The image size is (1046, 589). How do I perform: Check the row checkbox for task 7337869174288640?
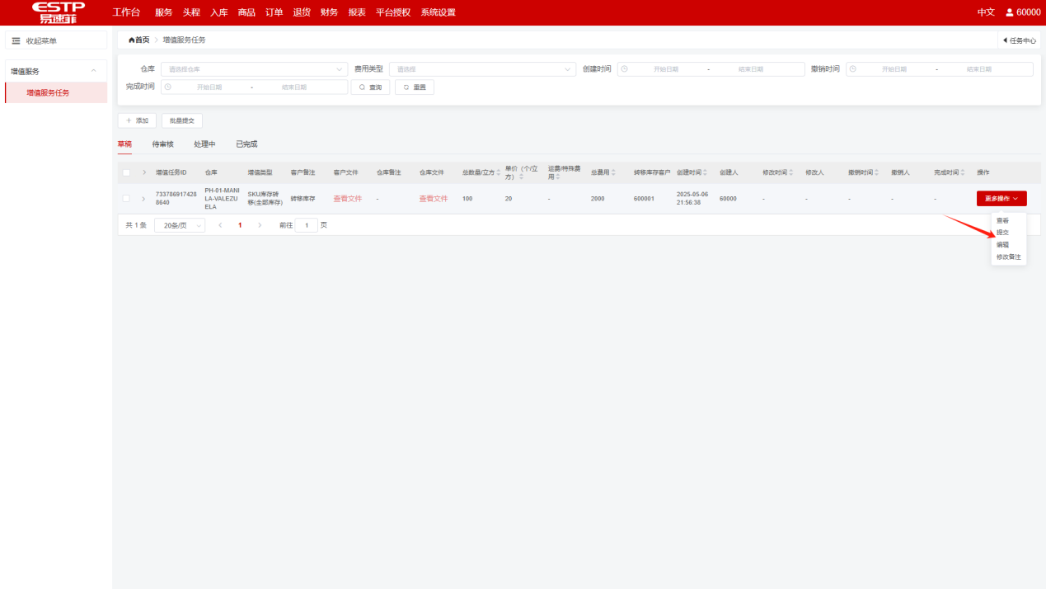[126, 199]
